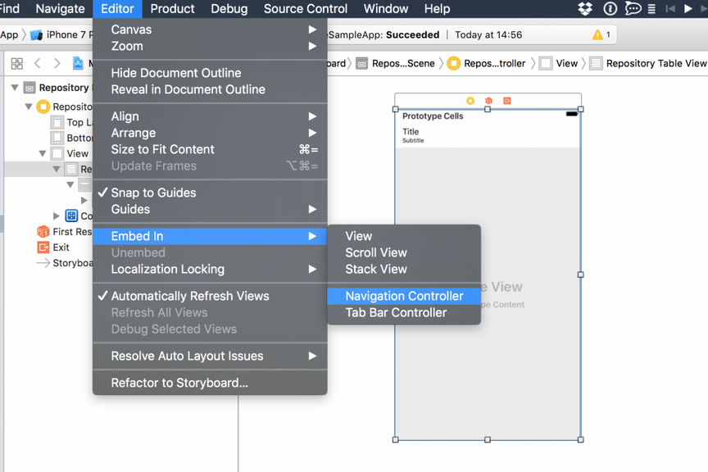Embed in Tab Bar Controller
Viewport: 708px width, 472px height.
[404, 312]
